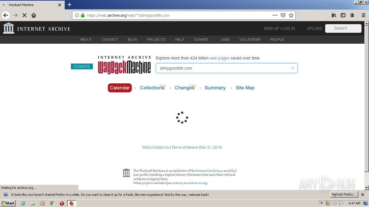Open Firefox account avatar icon
The width and height of the screenshot is (369, 207).
pyautogui.click(x=352, y=15)
